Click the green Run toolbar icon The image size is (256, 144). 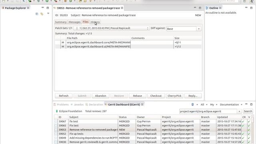pos(47,1)
